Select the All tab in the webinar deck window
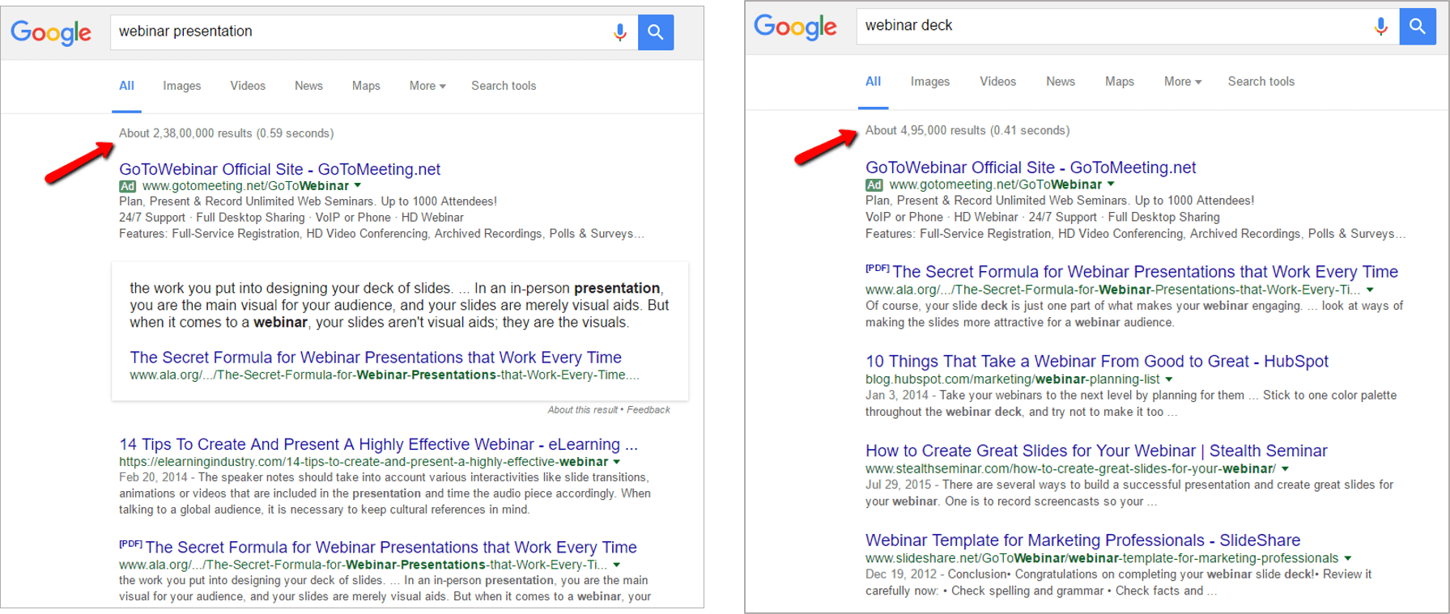This screenshot has height=614, width=1450. coord(874,82)
